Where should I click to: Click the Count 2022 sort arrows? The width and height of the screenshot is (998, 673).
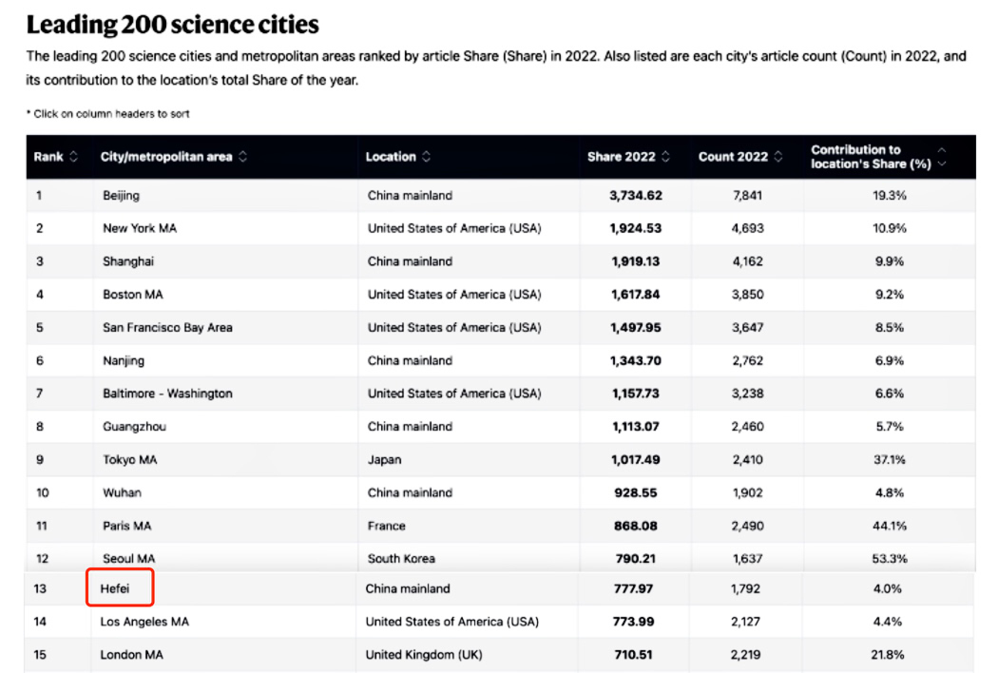pos(778,157)
